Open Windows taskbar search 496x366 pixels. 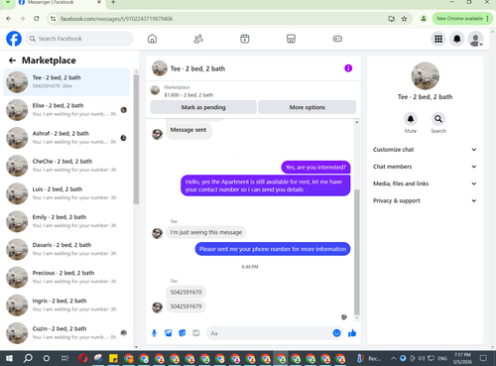[28, 358]
